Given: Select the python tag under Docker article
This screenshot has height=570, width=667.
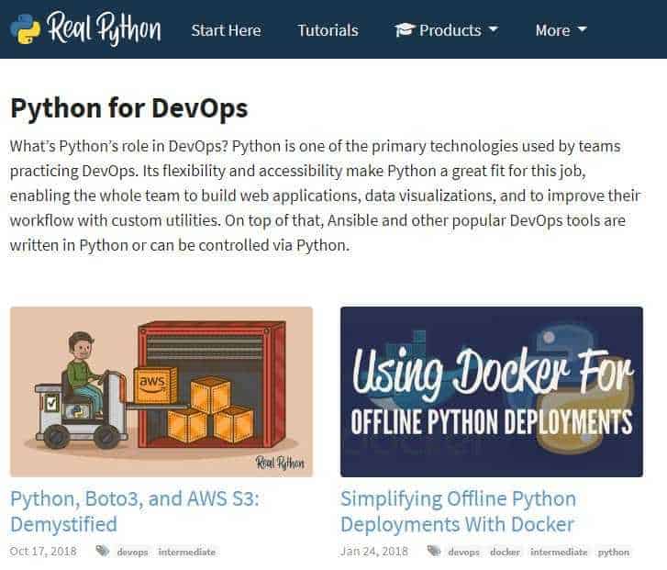Looking at the screenshot, I should pos(613,552).
